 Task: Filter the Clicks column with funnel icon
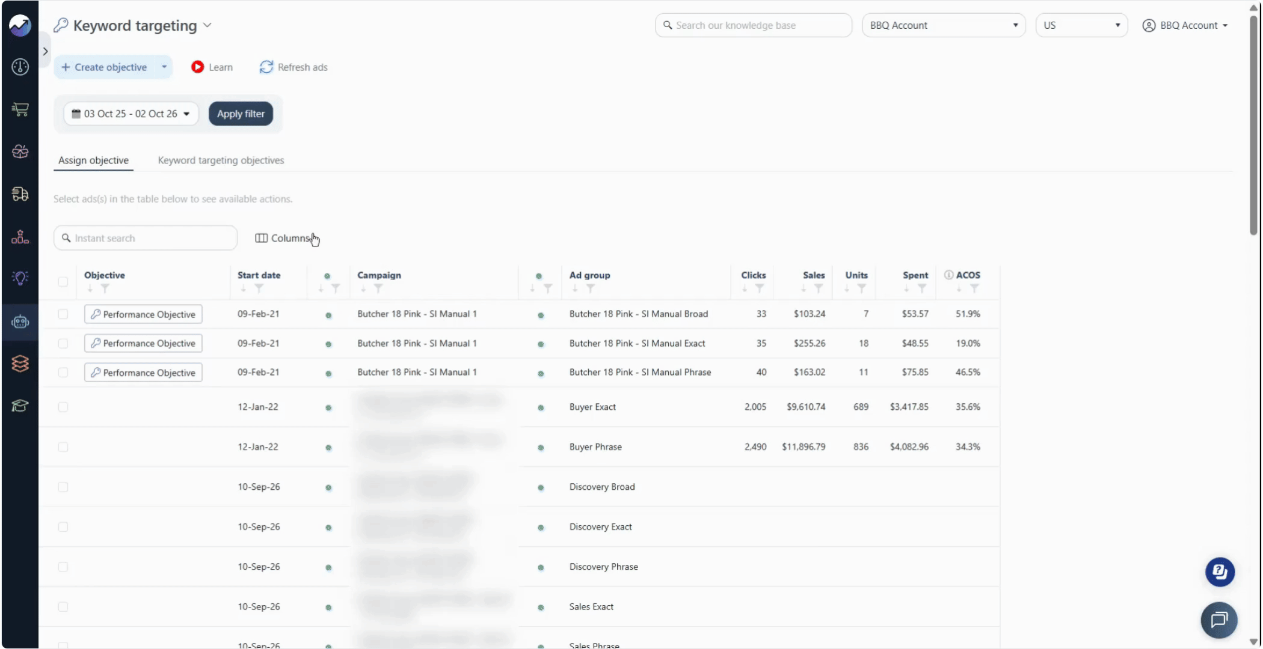coord(760,289)
